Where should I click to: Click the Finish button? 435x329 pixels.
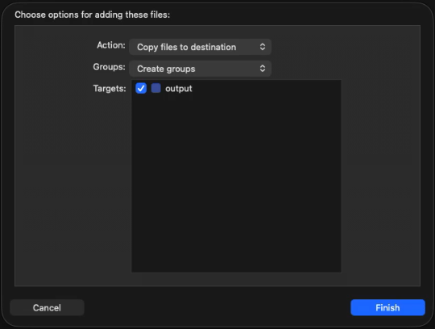click(387, 307)
